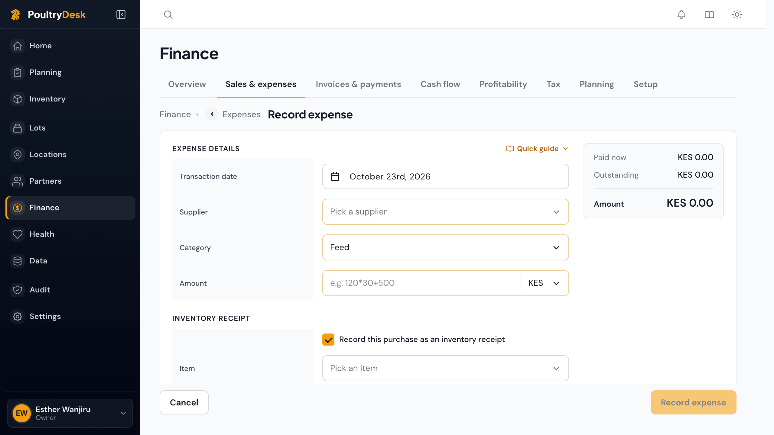The image size is (774, 435).
Task: Open Quick guide link
Action: [x=538, y=149]
